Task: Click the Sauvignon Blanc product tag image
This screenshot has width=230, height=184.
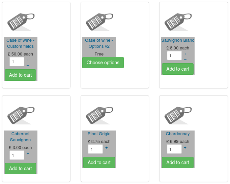Action: click(x=178, y=22)
